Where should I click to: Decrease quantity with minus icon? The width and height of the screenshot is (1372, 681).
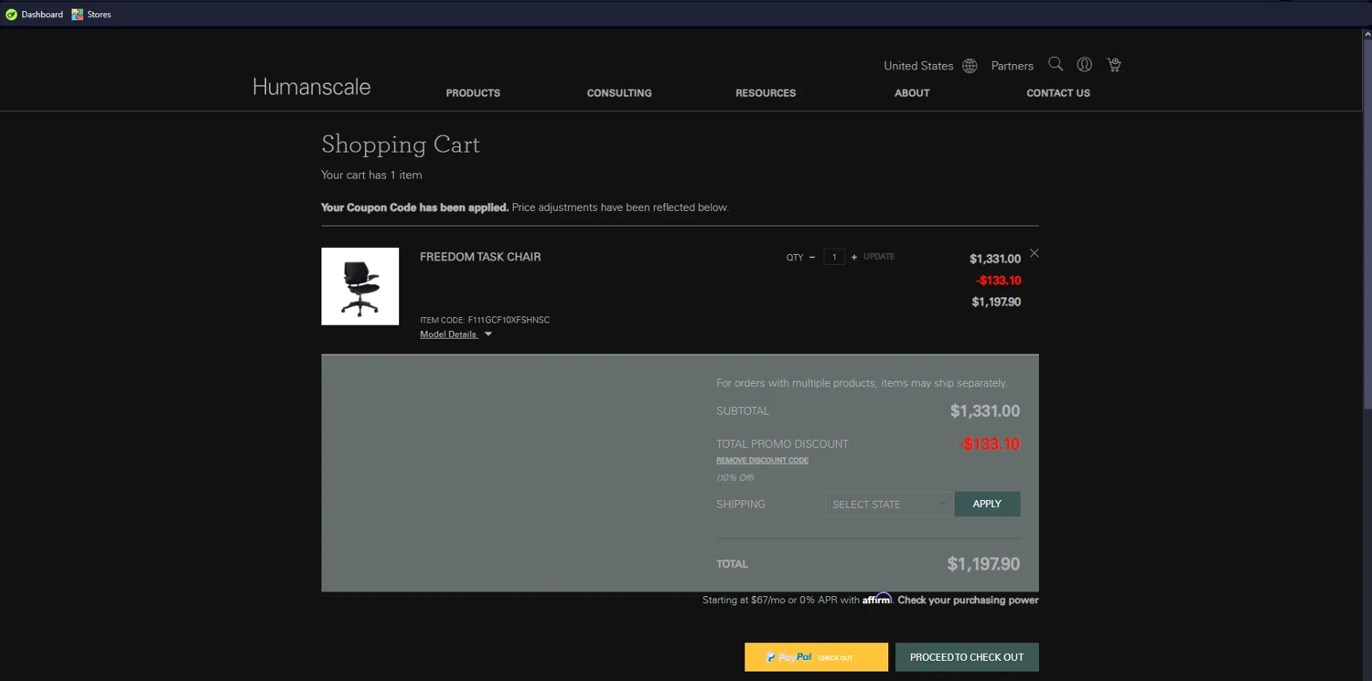point(811,257)
